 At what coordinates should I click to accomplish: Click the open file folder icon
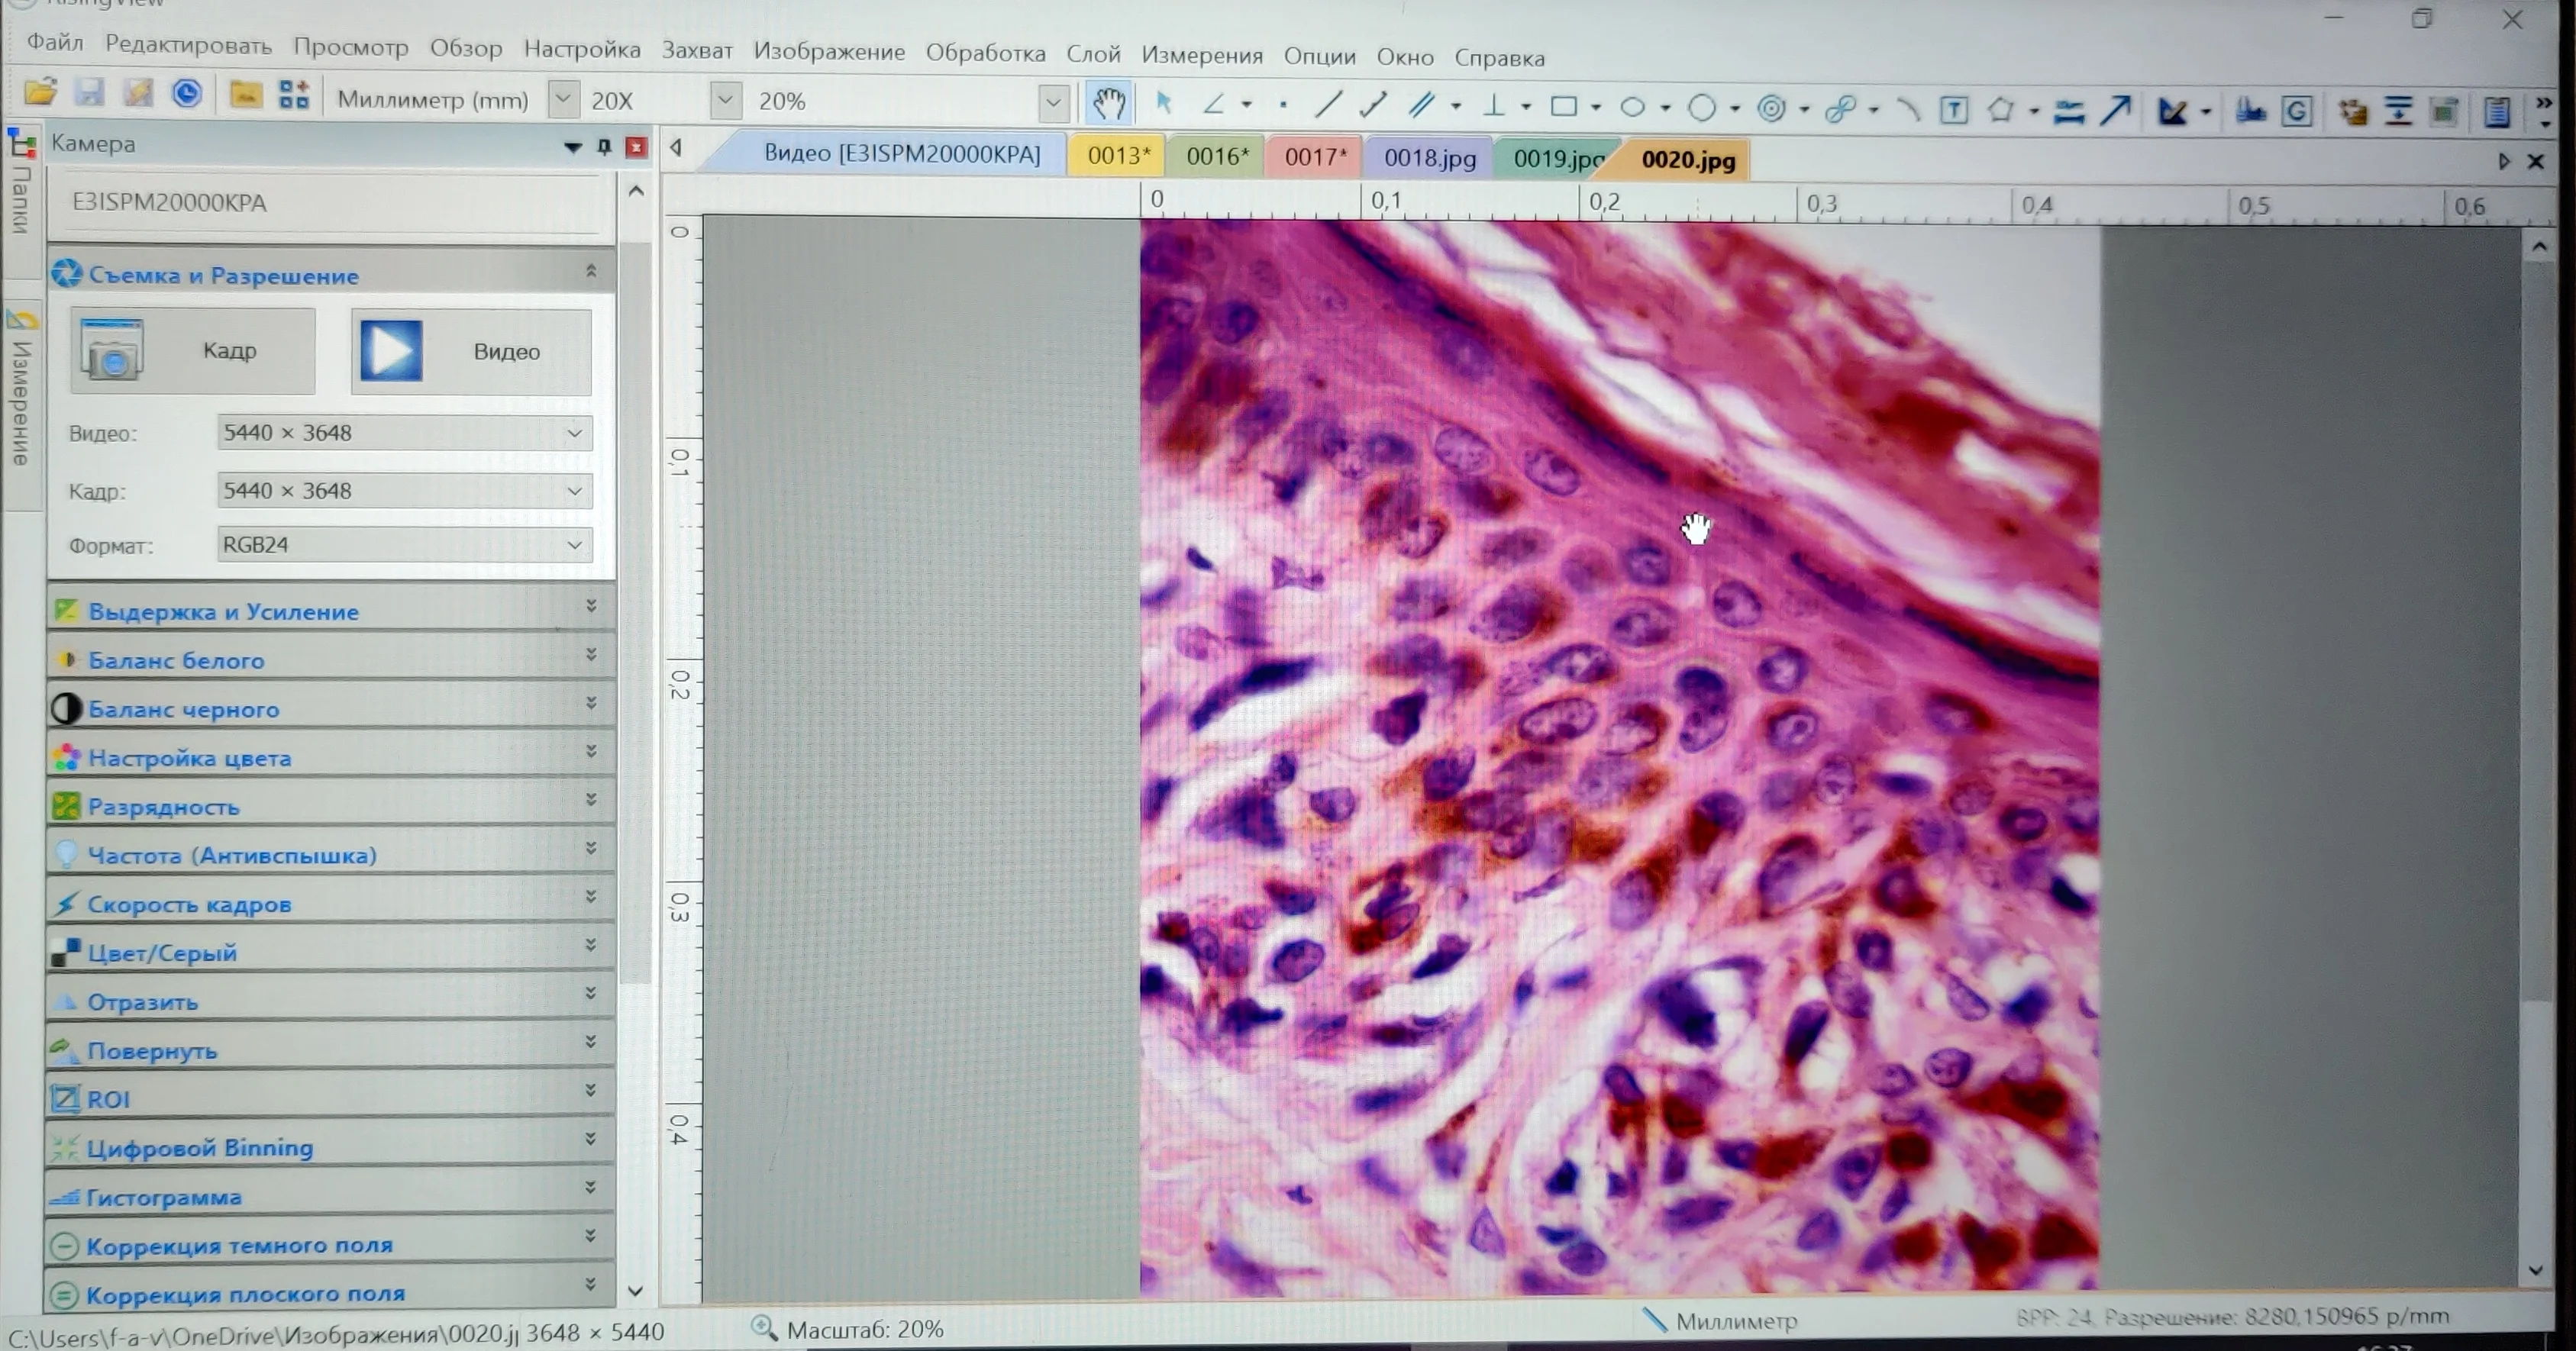pos(40,94)
